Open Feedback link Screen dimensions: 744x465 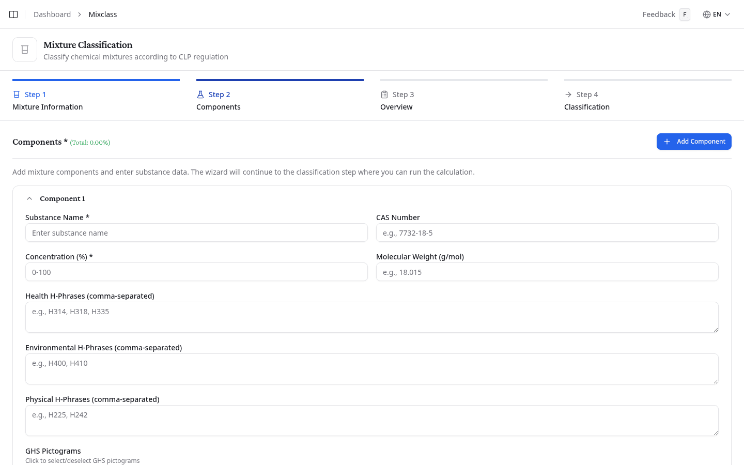click(658, 14)
